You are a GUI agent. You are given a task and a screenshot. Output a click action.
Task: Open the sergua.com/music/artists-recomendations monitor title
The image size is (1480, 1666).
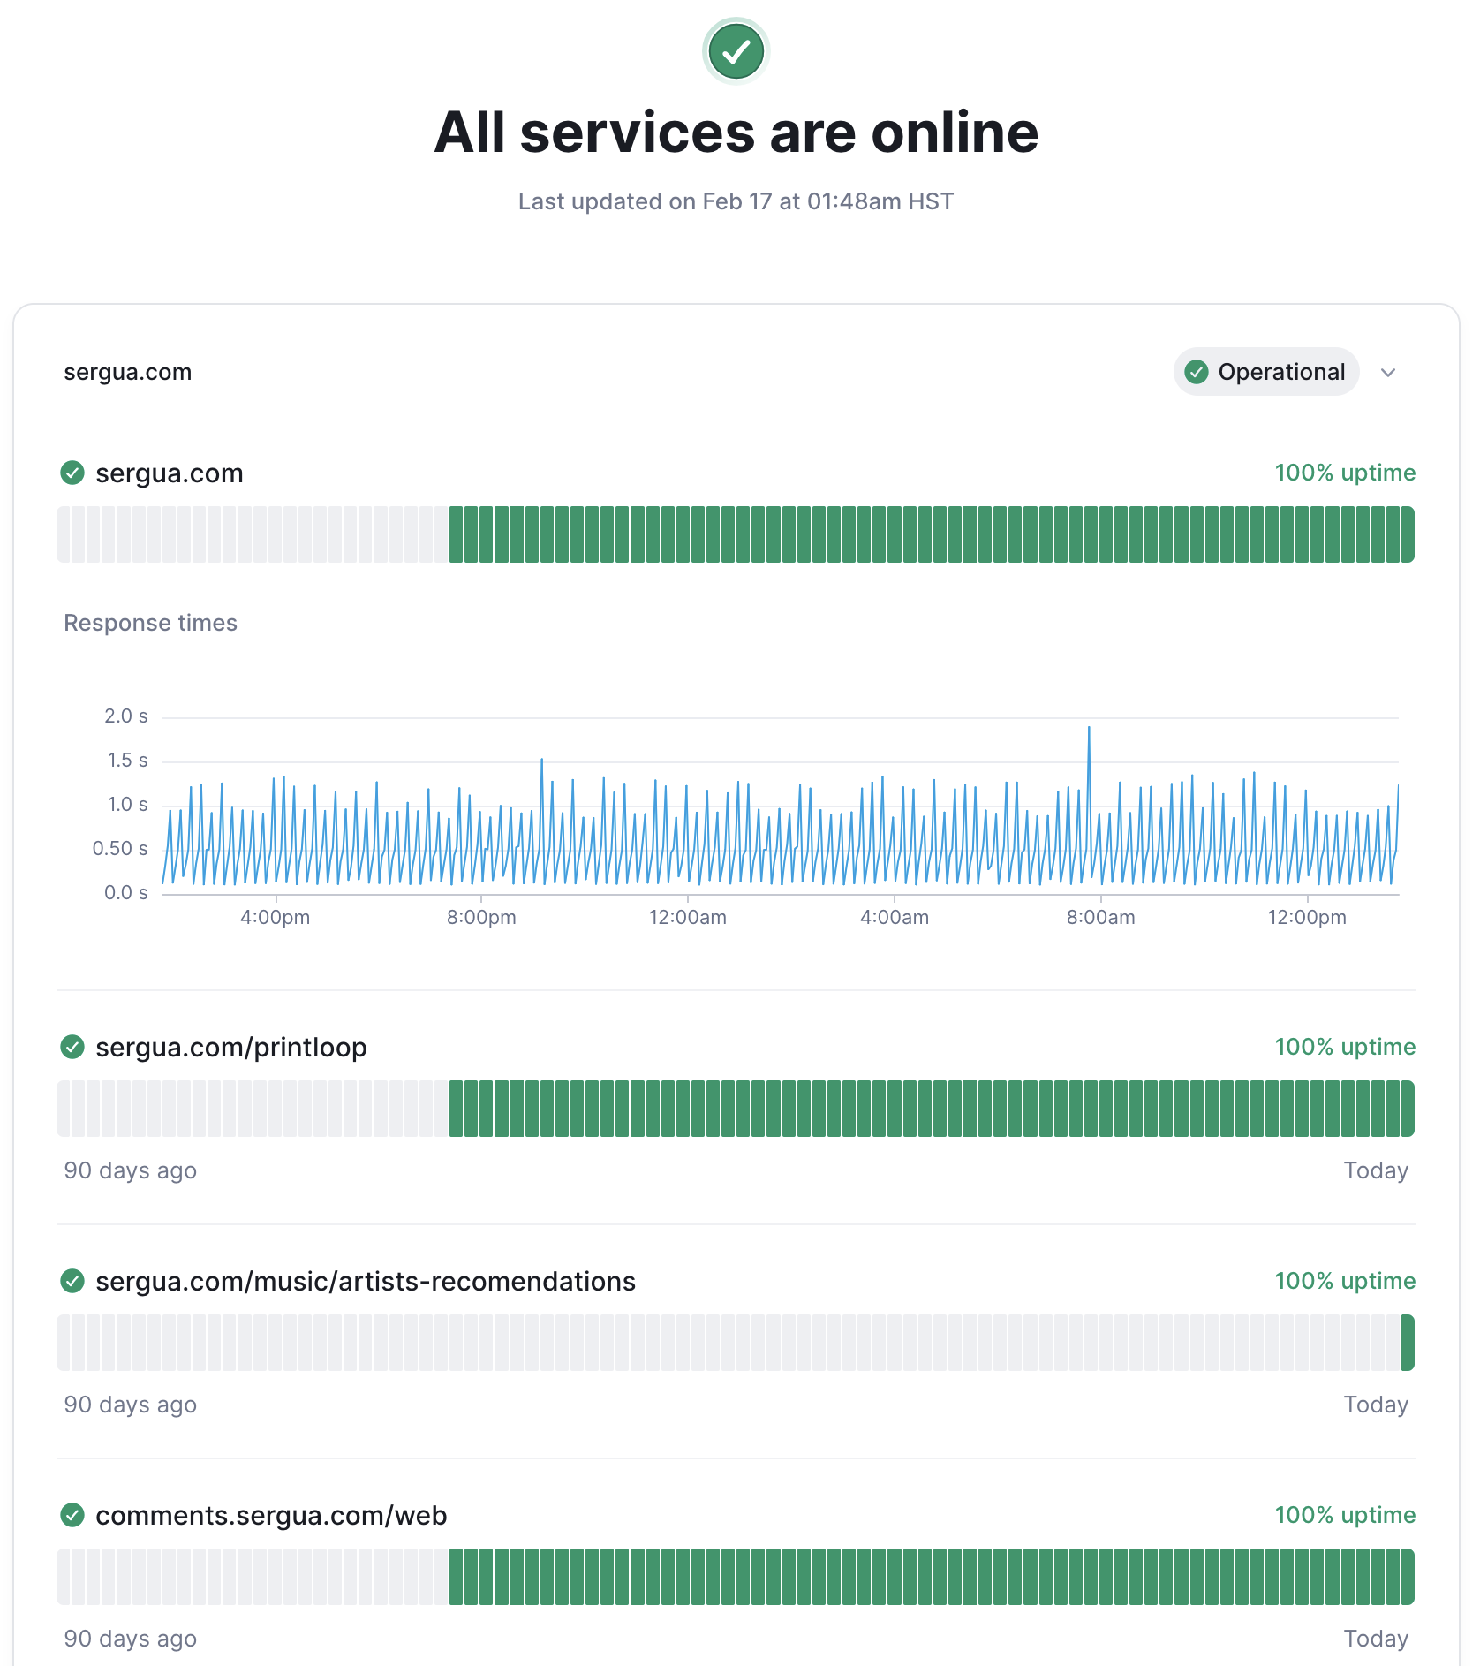point(366,1282)
